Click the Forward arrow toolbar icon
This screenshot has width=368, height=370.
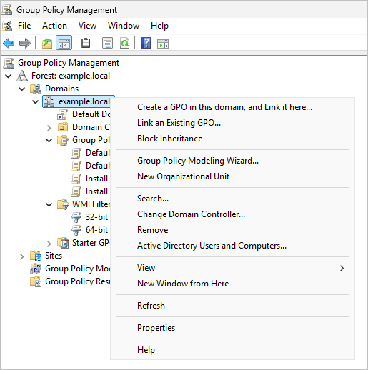coord(25,44)
